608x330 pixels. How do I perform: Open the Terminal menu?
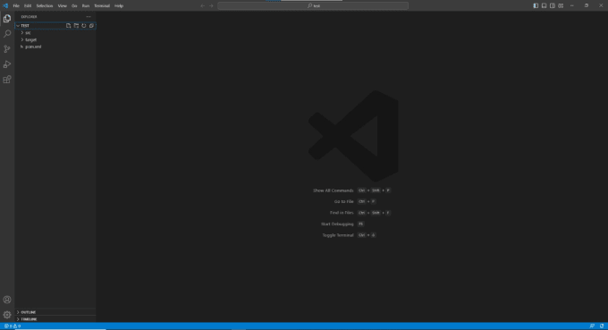[x=102, y=6]
